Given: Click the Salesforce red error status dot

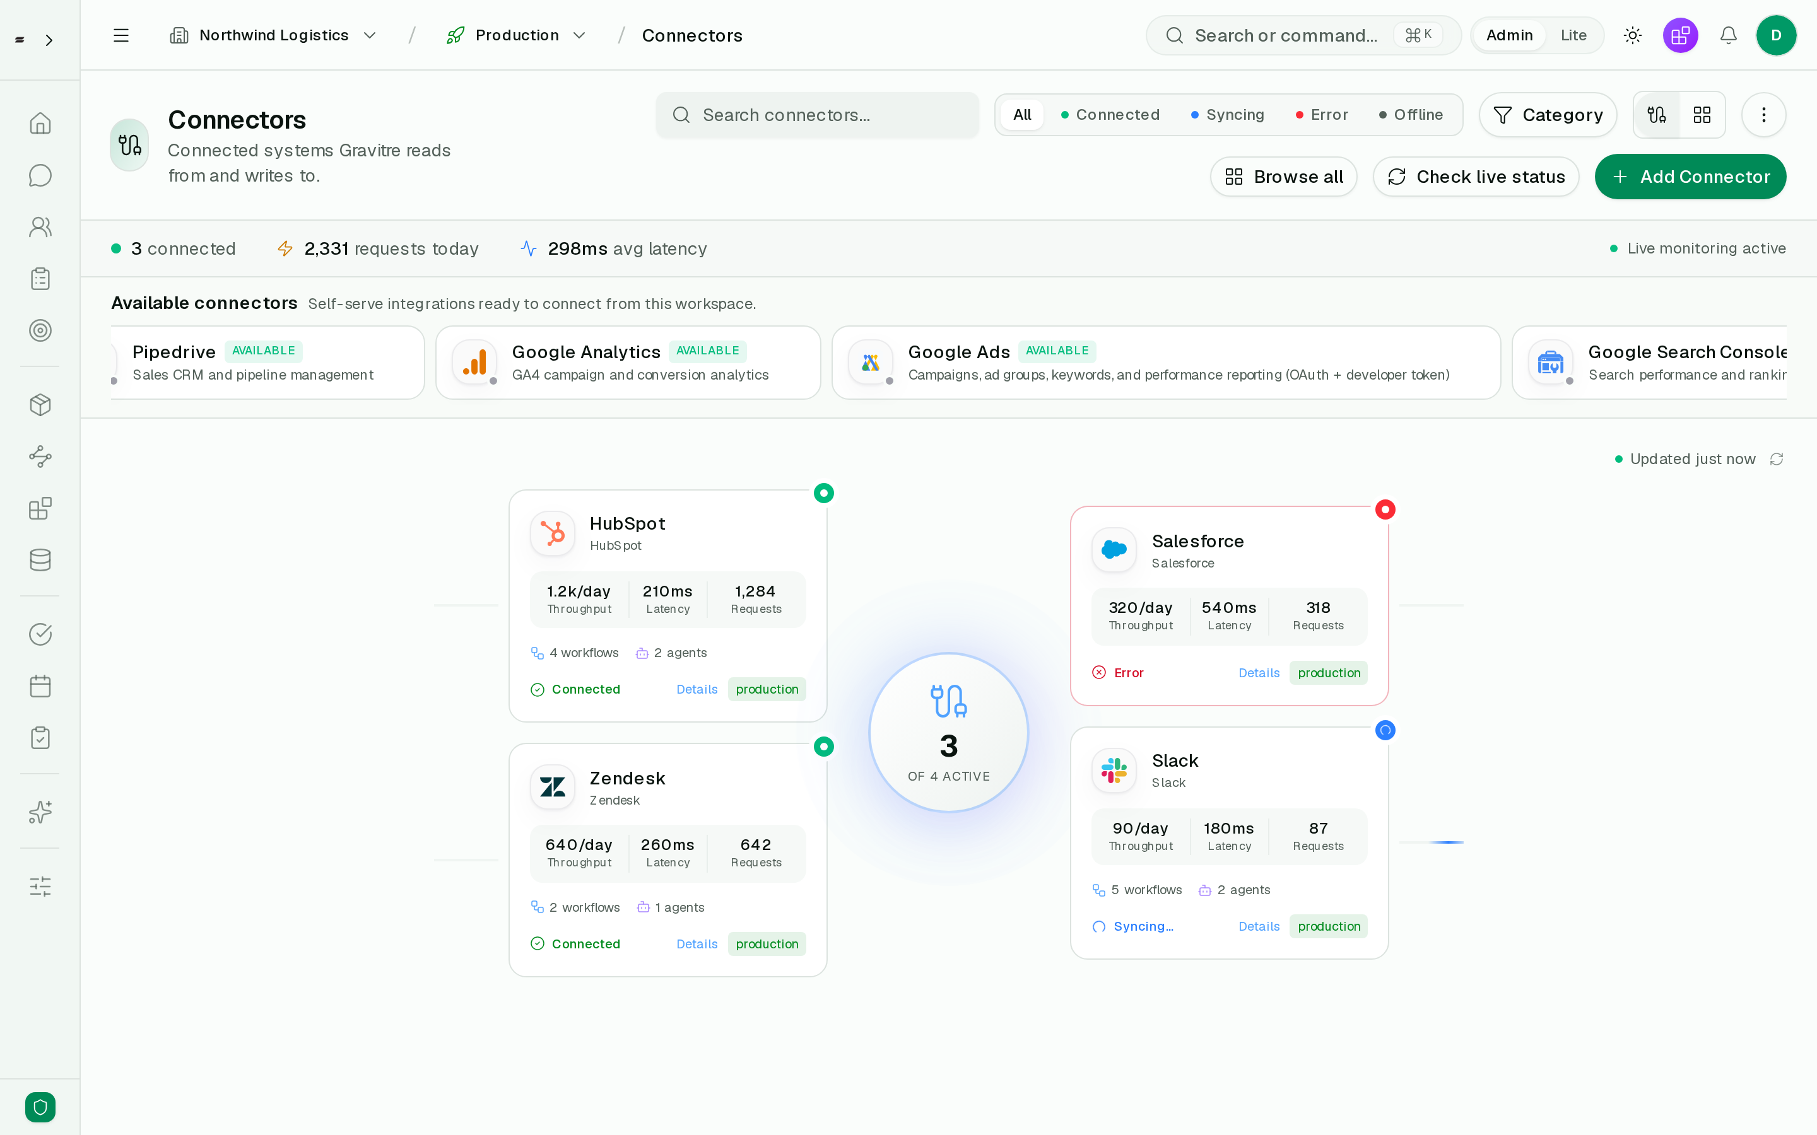Looking at the screenshot, I should click(1385, 509).
